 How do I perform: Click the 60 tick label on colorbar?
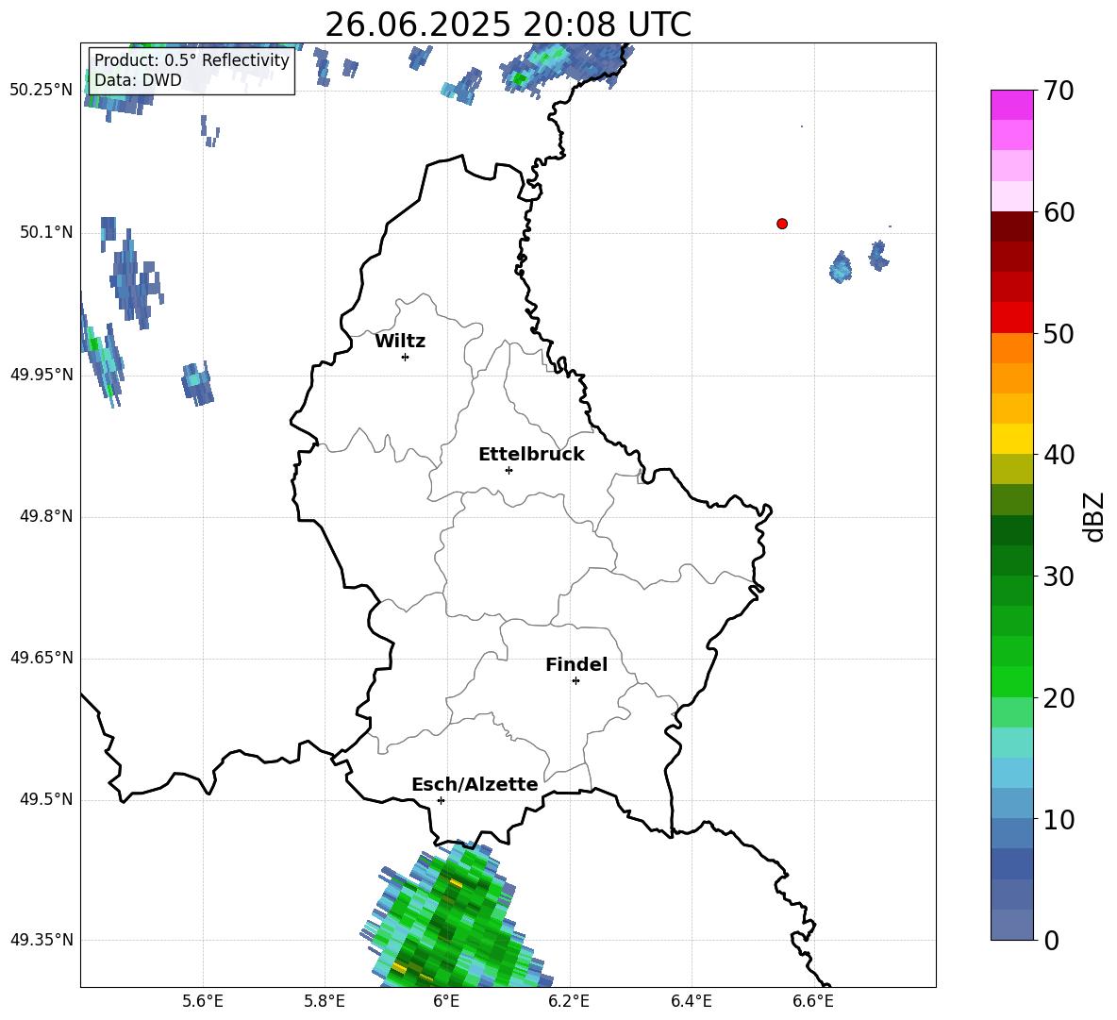pos(1059,212)
